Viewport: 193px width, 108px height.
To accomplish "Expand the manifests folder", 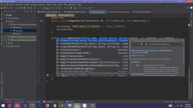I will pyautogui.click(x=7, y=18).
